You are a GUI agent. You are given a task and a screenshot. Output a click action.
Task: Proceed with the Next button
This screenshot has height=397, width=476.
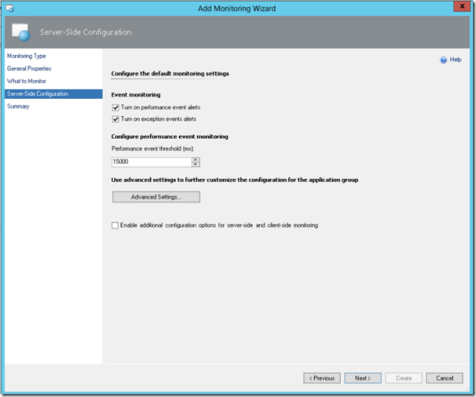363,378
